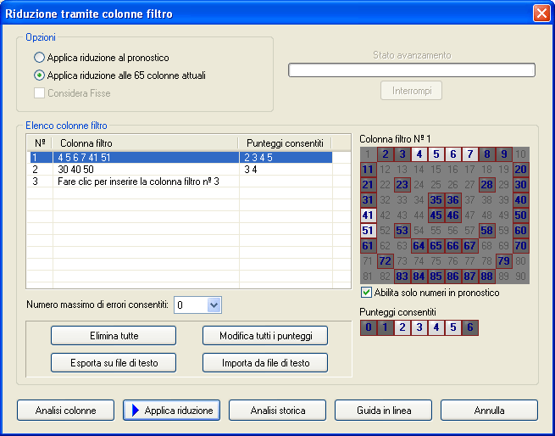Select number 88 in the filter grid
The image size is (555, 436).
click(486, 277)
